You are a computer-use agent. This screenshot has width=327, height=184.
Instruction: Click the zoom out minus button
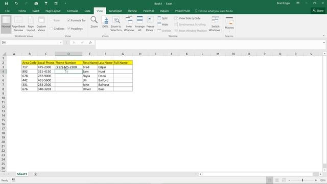pyautogui.click(x=289, y=180)
